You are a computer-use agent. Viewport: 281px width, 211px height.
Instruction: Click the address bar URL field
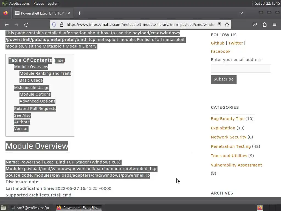pyautogui.click(x=140, y=24)
